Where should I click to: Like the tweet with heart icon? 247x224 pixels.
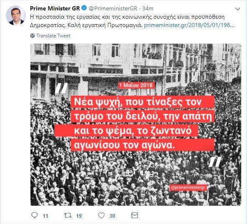click(x=101, y=215)
